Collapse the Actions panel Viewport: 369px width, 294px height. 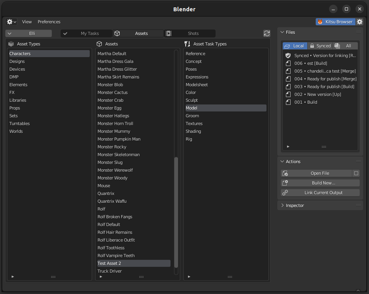[x=282, y=162]
